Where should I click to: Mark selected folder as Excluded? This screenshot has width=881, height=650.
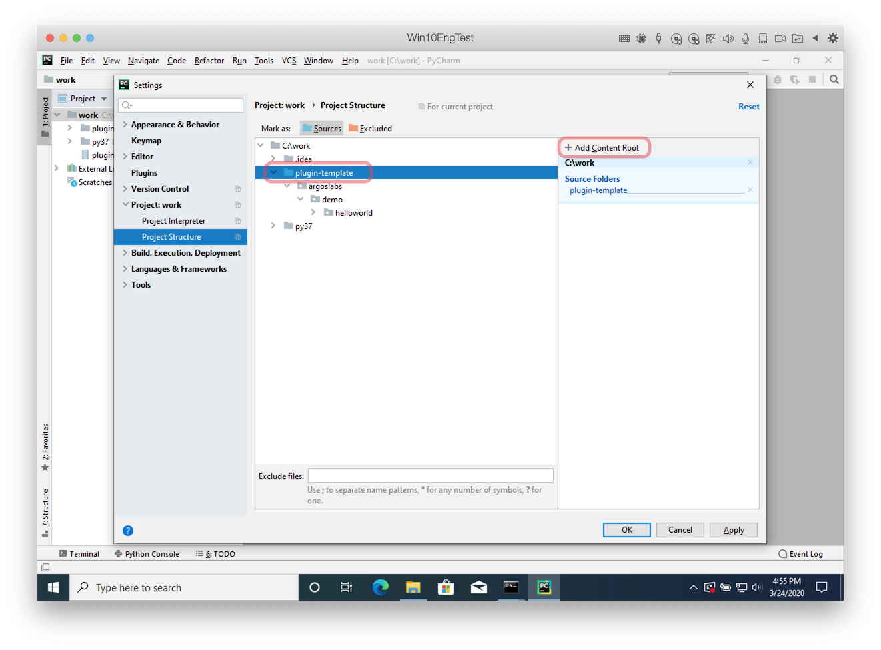click(370, 129)
